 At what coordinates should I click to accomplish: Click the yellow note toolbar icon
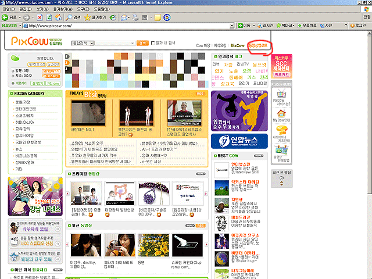(158, 17)
